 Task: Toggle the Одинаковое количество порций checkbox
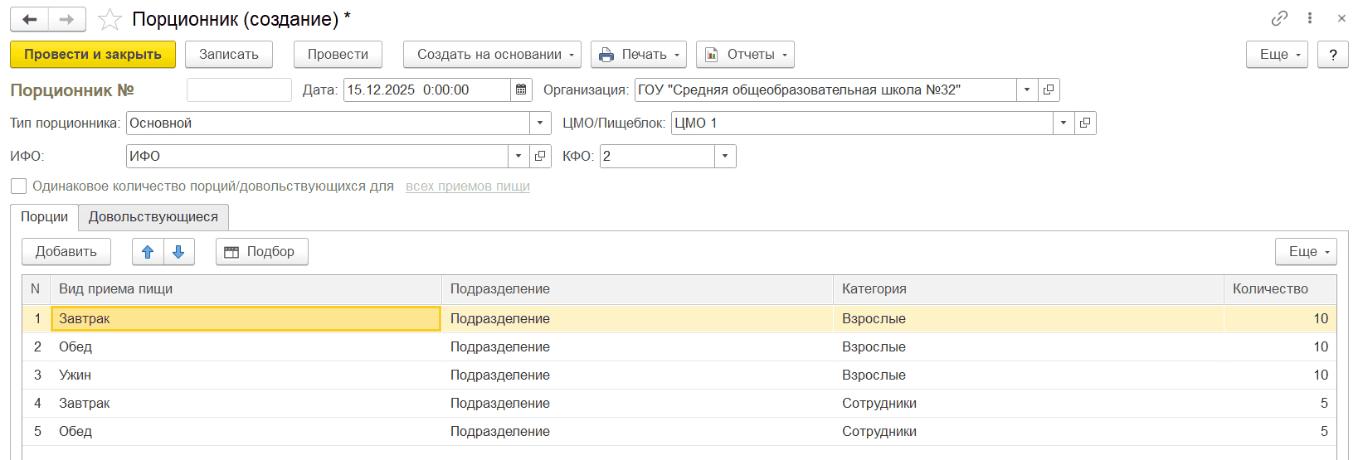(18, 186)
